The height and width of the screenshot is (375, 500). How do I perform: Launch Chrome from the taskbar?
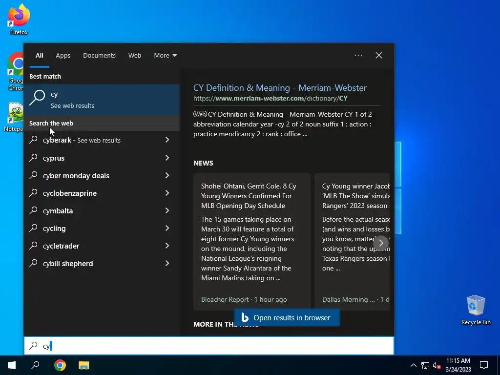pyautogui.click(x=60, y=365)
